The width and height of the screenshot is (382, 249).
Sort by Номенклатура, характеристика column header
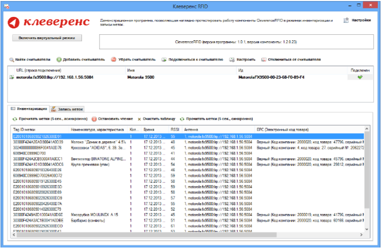point(98,130)
